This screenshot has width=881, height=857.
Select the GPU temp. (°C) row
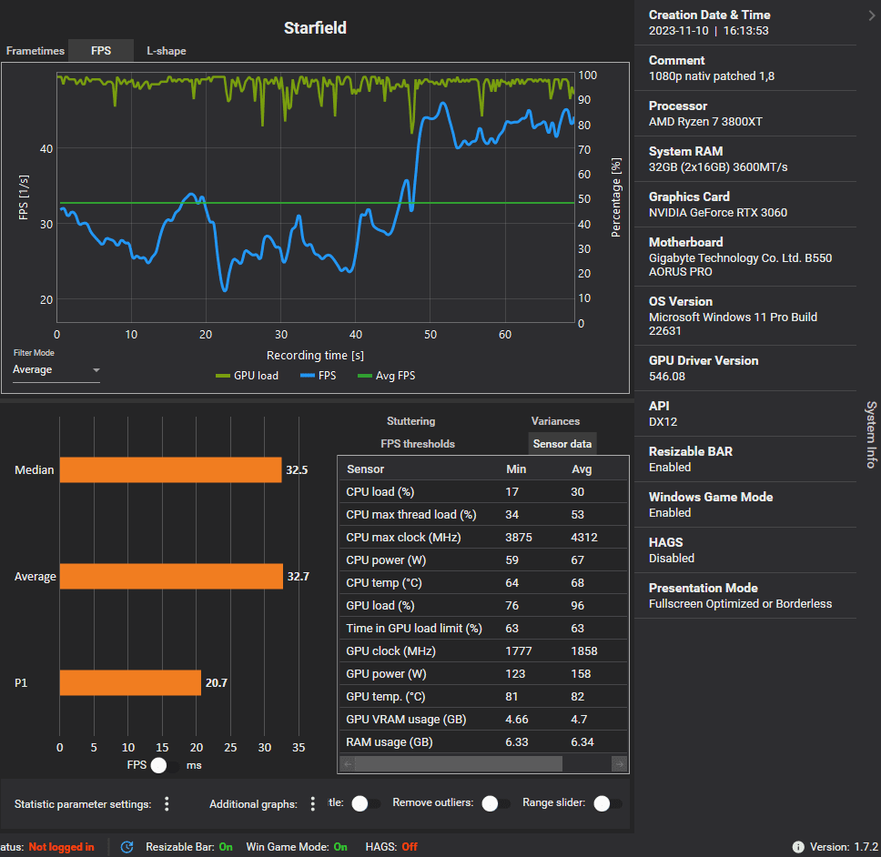pyautogui.click(x=483, y=696)
